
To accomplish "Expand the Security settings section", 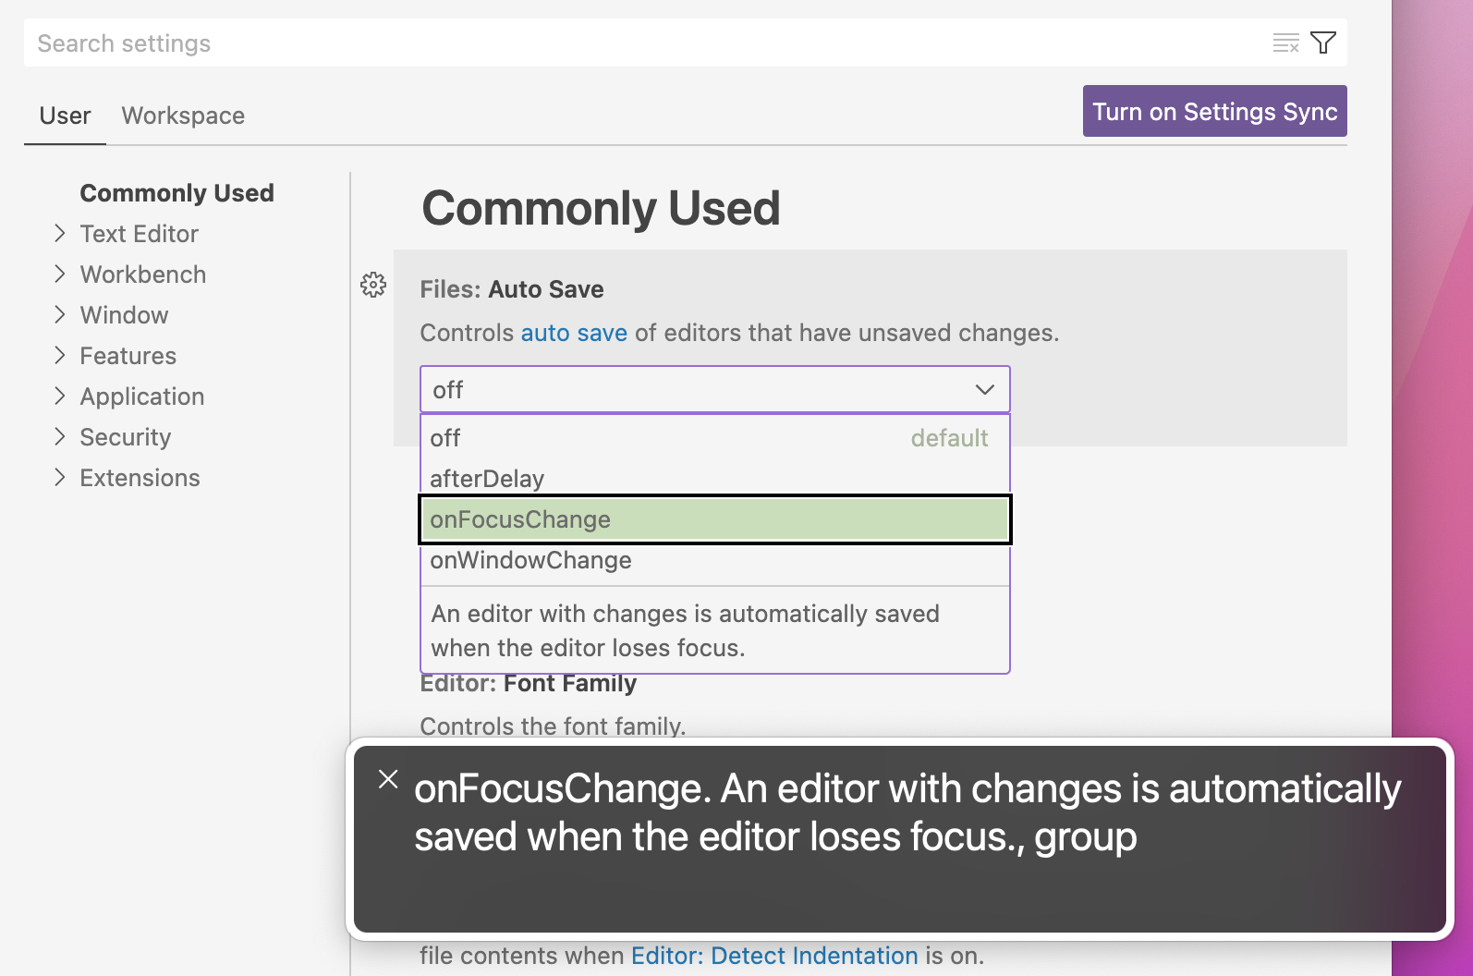I will coord(59,436).
